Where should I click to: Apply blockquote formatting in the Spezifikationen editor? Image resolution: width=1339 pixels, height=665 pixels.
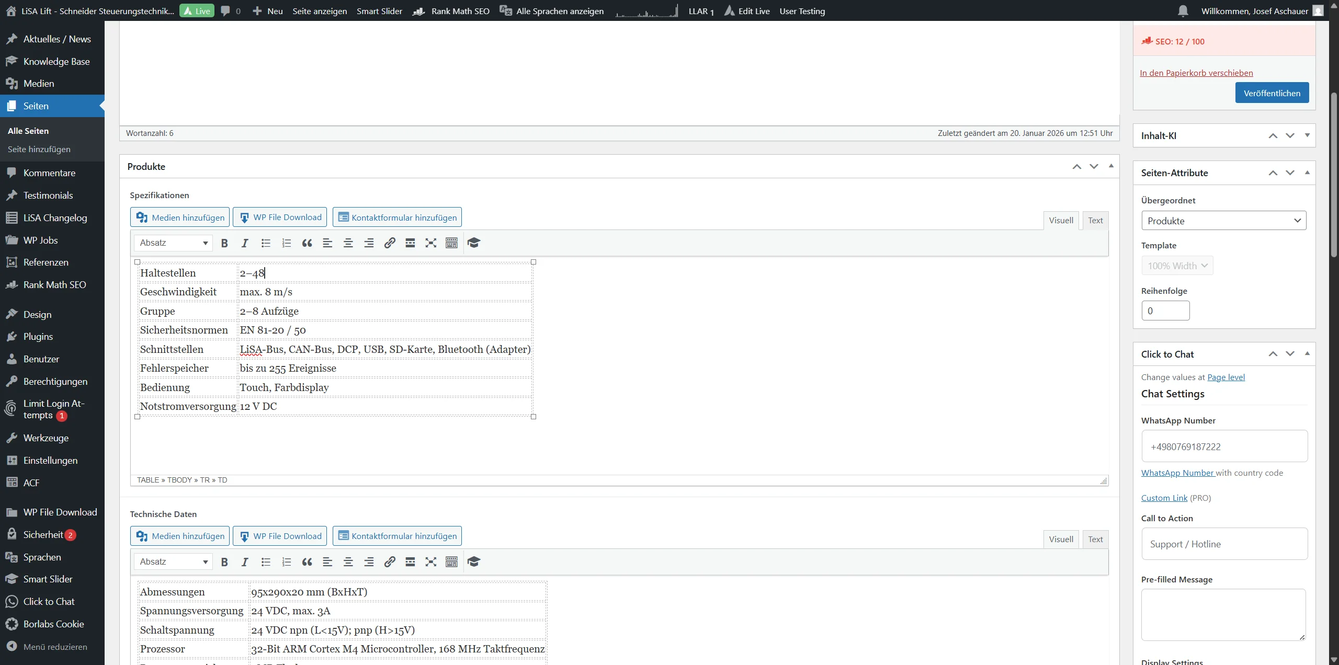tap(307, 243)
